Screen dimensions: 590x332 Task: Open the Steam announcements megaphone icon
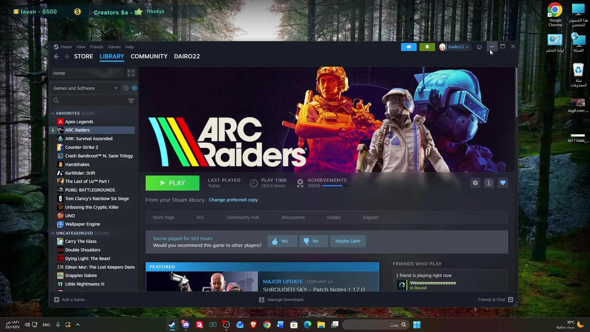(408, 47)
